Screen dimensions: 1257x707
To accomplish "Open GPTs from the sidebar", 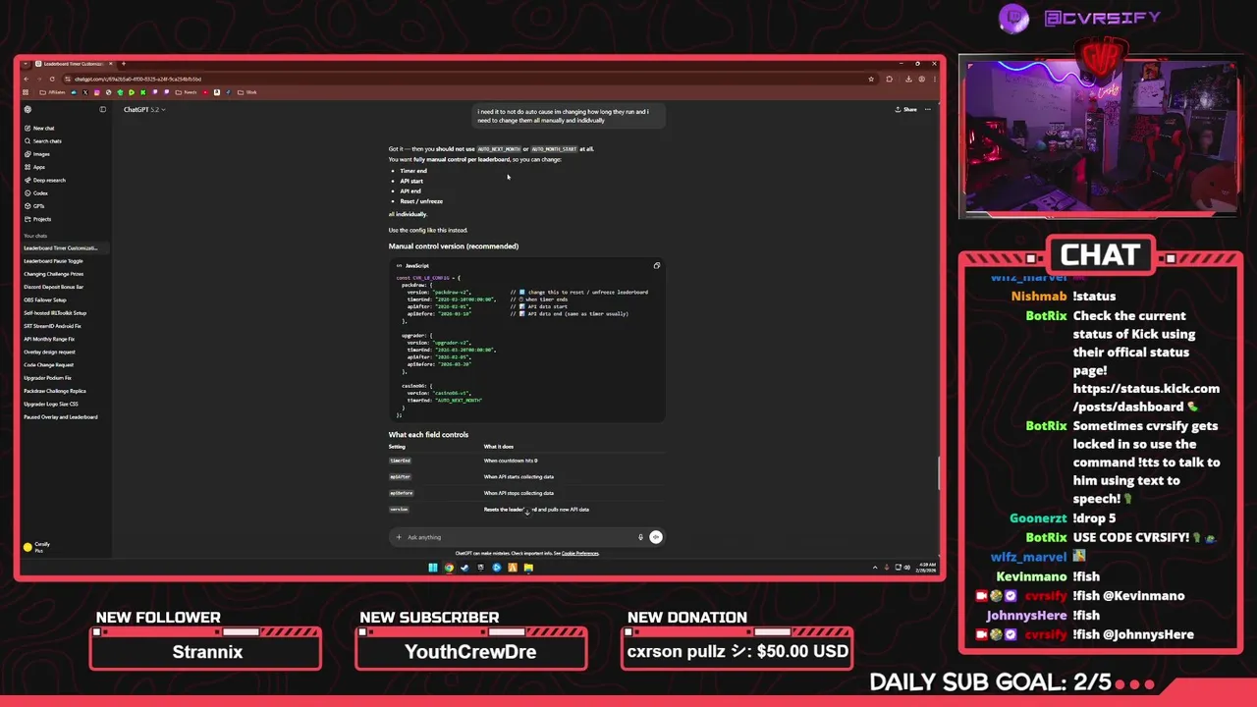I will click(34, 206).
